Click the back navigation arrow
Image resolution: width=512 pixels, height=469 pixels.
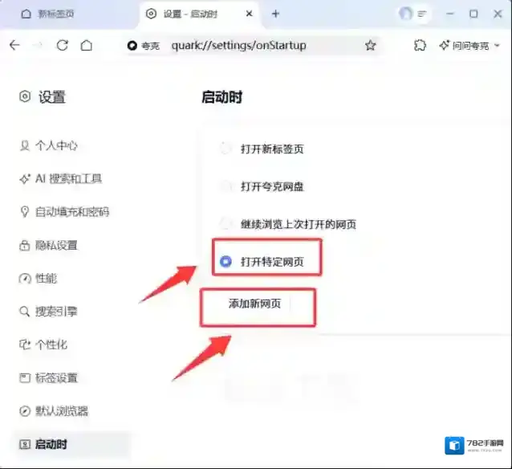(14, 46)
